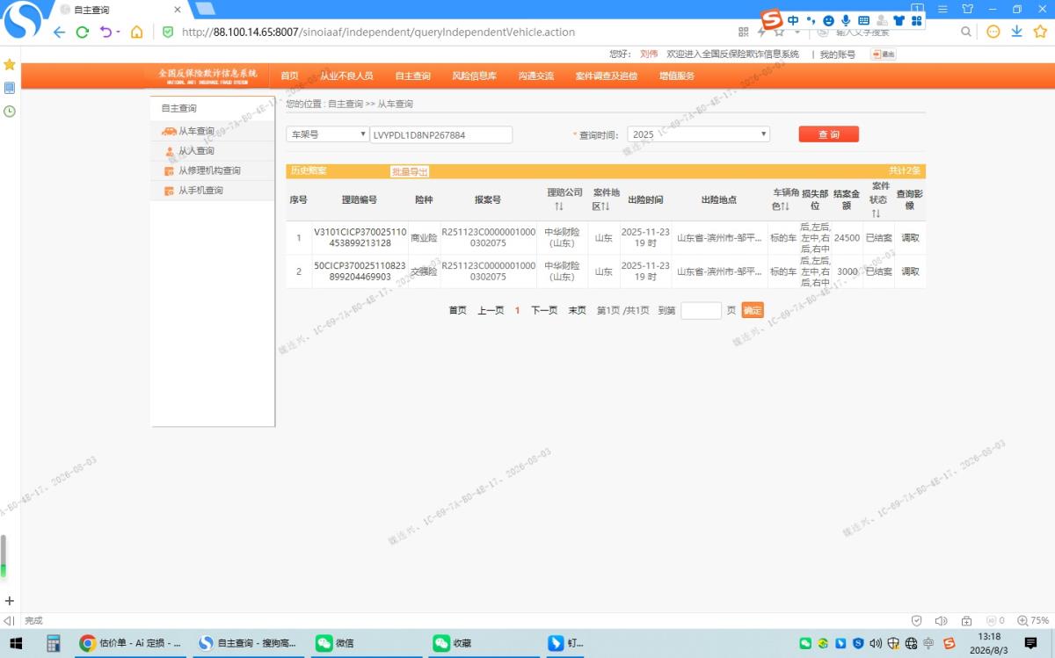This screenshot has height=658, width=1055.
Task: Open 自主查询 in the top navigation
Action: click(x=412, y=76)
